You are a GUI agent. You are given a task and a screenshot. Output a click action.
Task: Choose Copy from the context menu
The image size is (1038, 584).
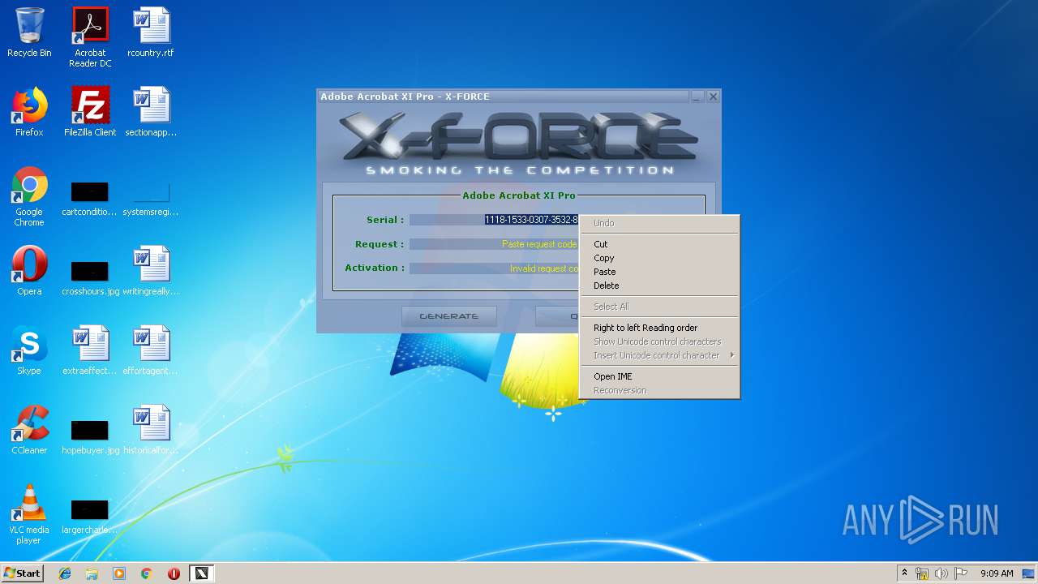(x=659, y=258)
